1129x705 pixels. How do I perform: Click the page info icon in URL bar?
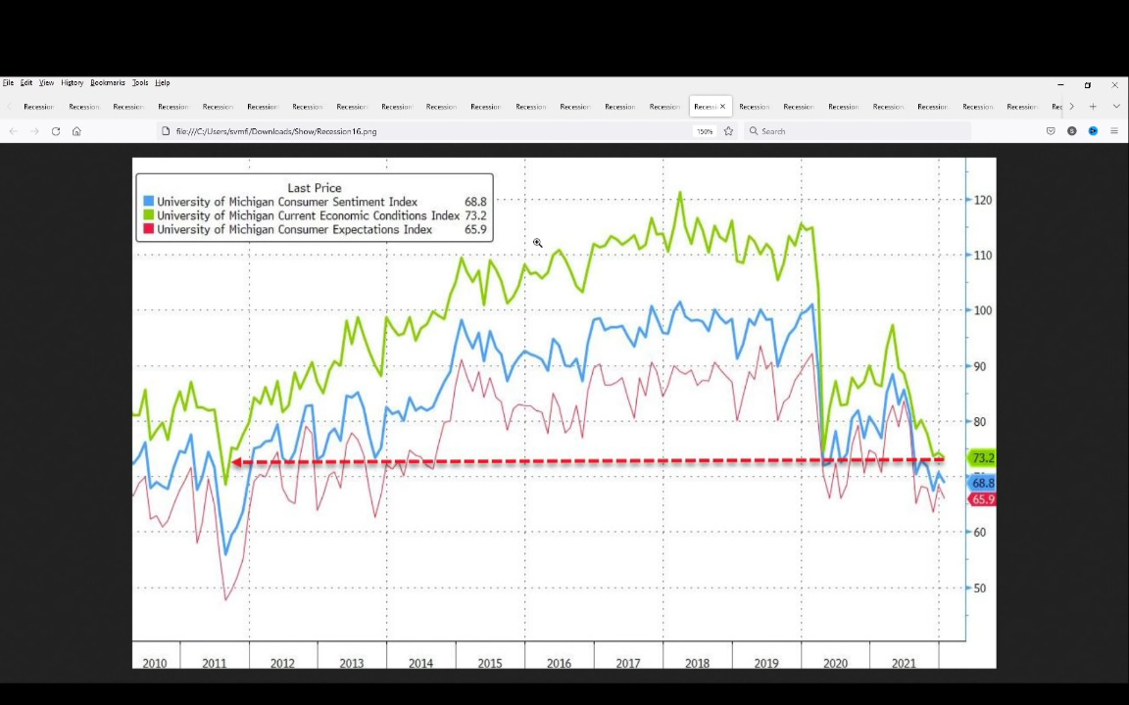(x=166, y=131)
